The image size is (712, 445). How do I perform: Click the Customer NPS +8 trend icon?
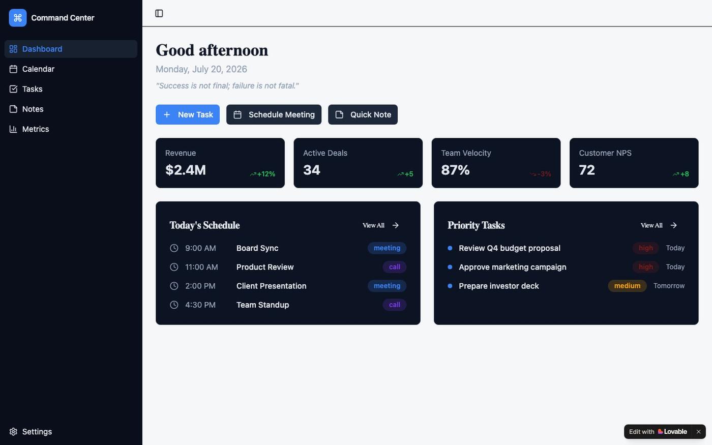point(676,174)
